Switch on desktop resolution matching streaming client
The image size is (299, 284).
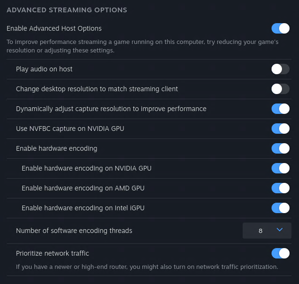[x=280, y=89]
